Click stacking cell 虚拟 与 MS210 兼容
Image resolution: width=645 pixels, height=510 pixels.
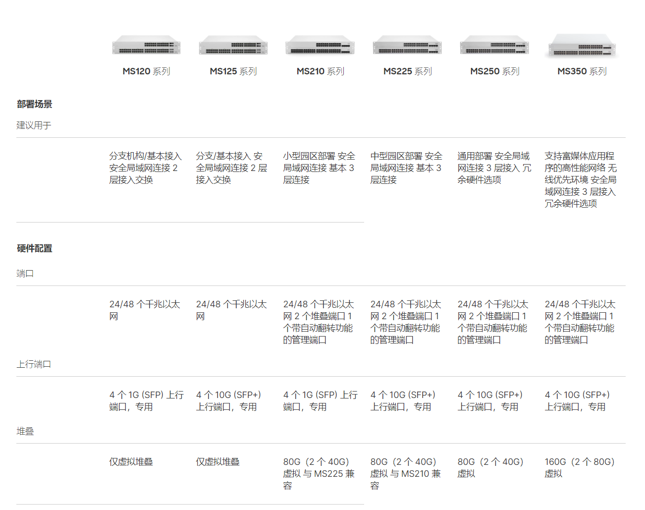(x=406, y=474)
